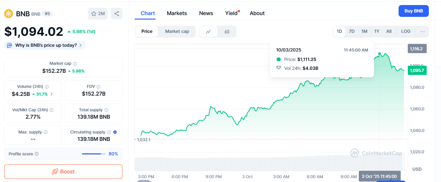Click the 1,116.2 high price axis label
This screenshot has height=182, width=441.
[x=417, y=49]
